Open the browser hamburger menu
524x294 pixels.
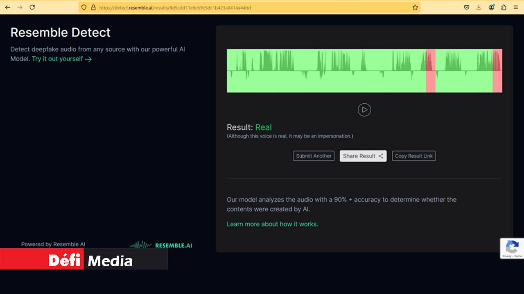516,7
